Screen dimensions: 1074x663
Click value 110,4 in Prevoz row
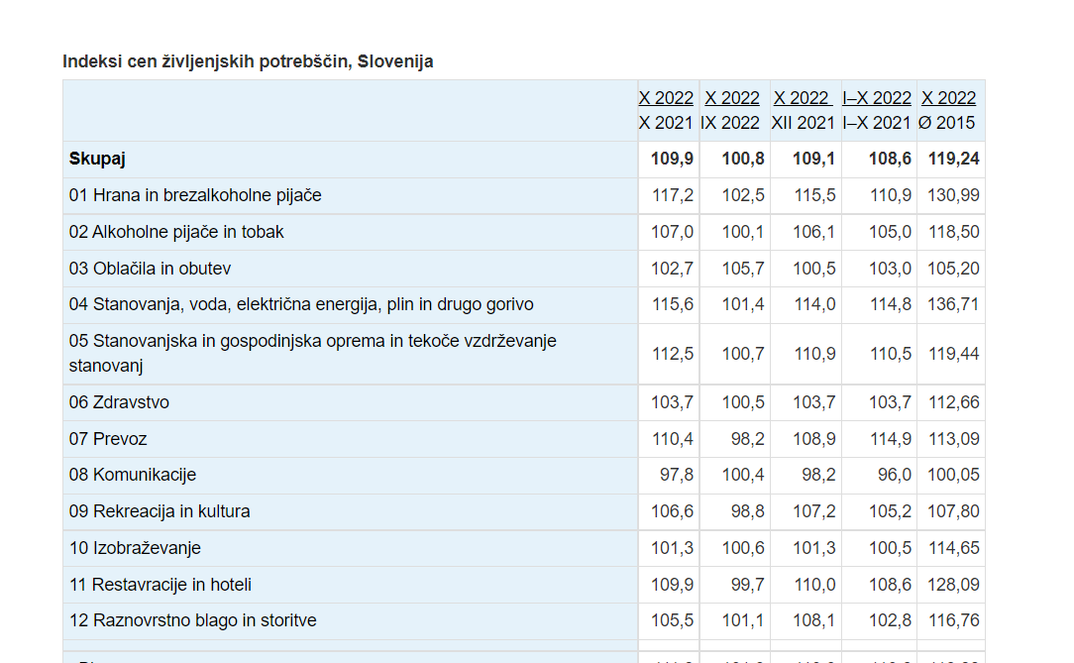coord(673,439)
